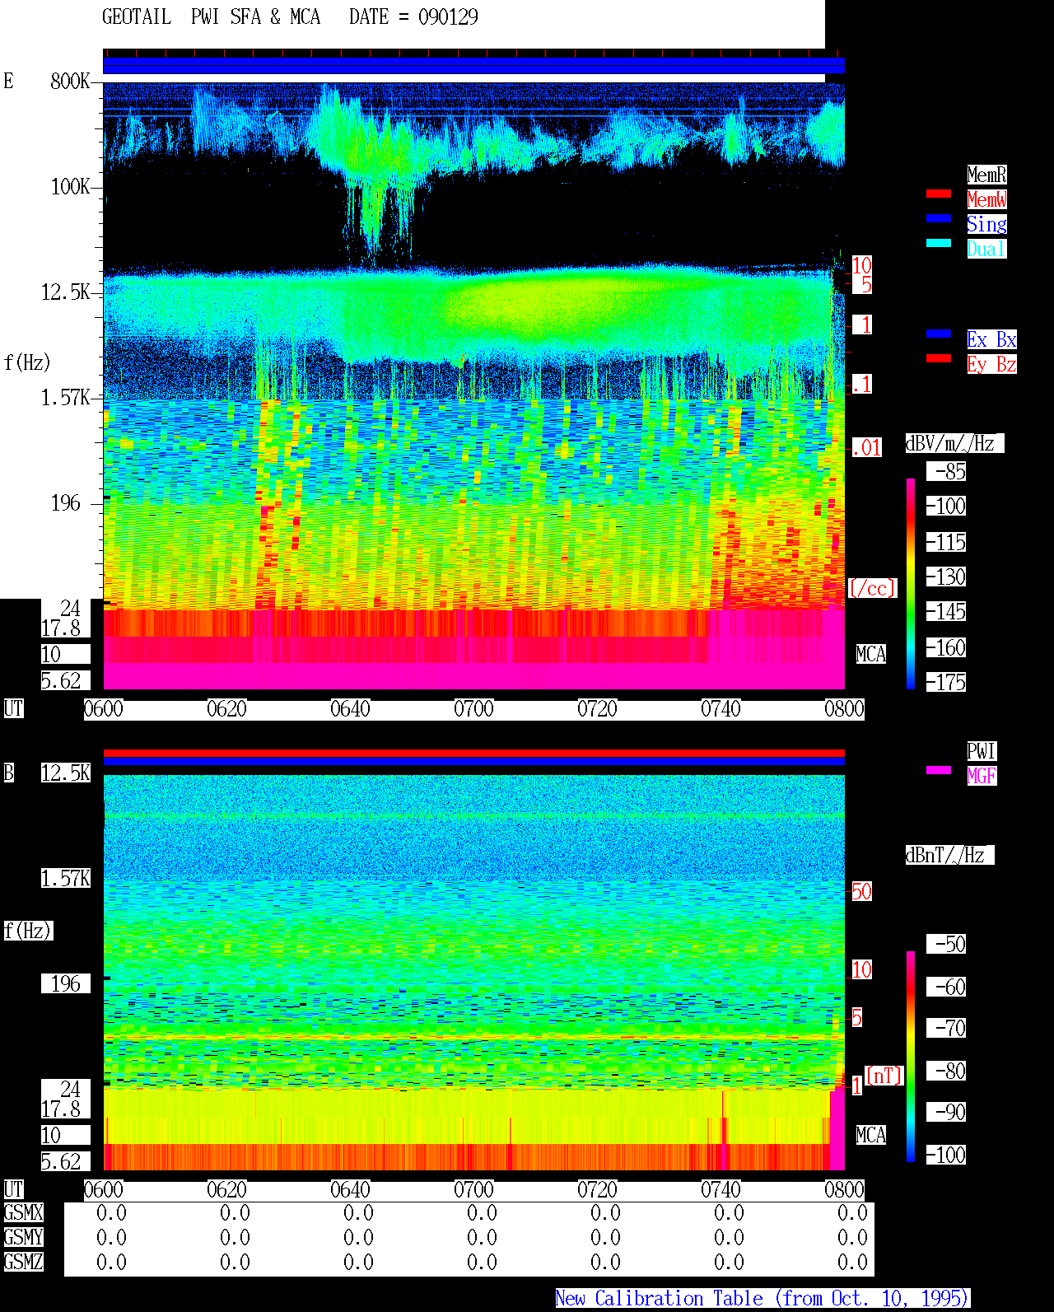Open New Calibration Table link
The width and height of the screenshot is (1054, 1312).
click(x=763, y=1299)
